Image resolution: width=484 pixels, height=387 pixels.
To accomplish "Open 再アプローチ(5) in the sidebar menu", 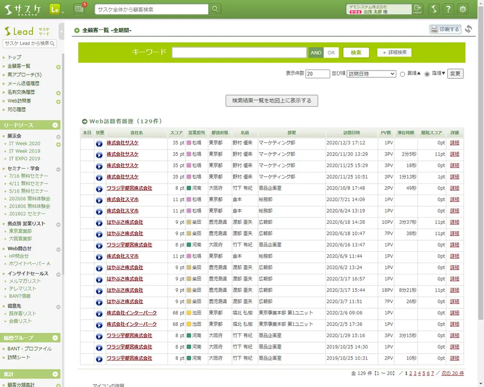I will pyautogui.click(x=24, y=75).
